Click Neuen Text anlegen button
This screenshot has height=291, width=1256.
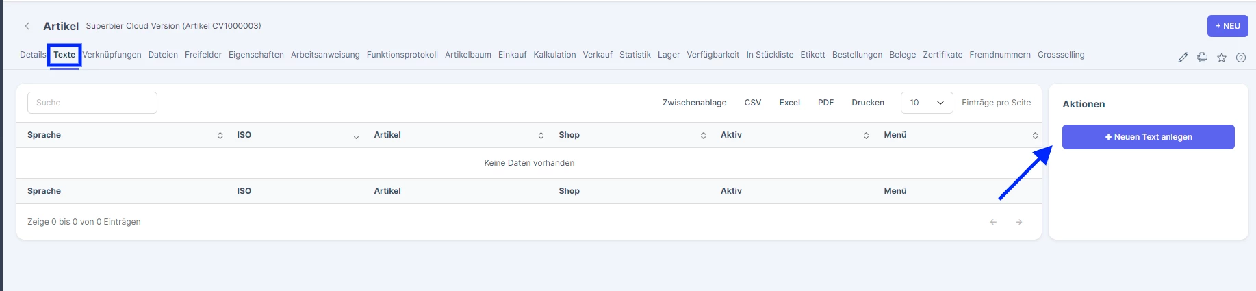[1148, 137]
